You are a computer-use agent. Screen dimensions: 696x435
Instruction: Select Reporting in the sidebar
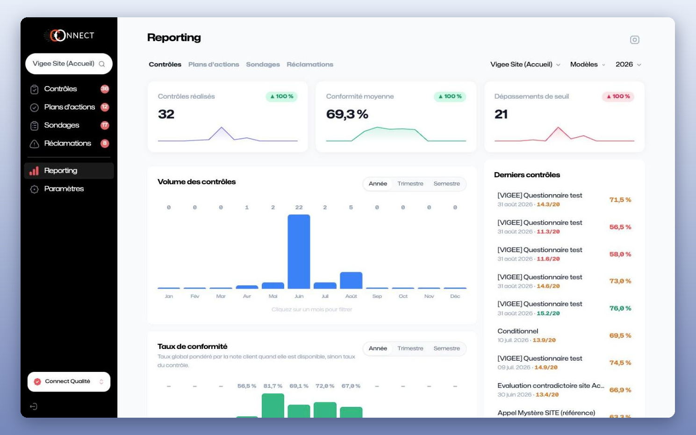click(x=69, y=171)
